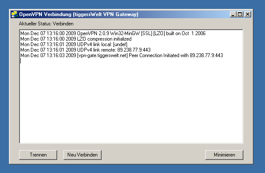
Task: Click the Minimieren button
Action: click(224, 155)
